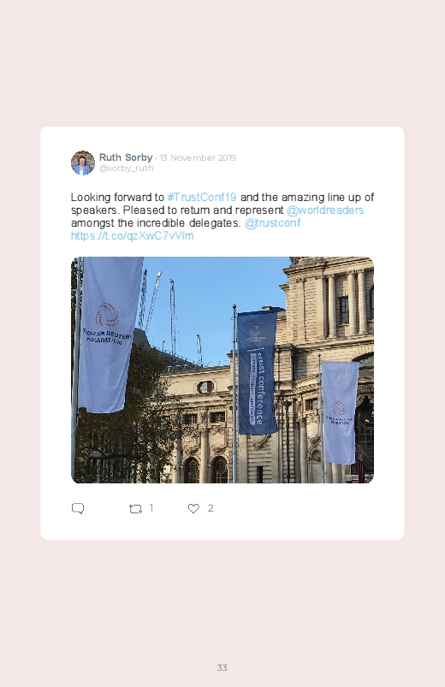Click the white tweet card background
This screenshot has width=445, height=687.
coord(222,333)
